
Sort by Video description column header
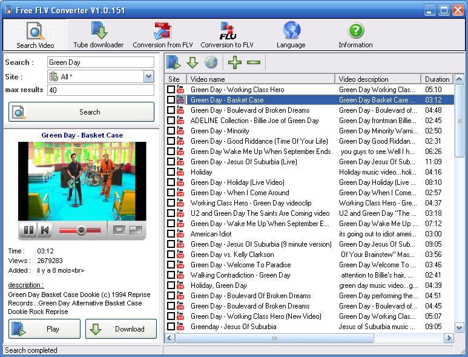click(x=378, y=79)
